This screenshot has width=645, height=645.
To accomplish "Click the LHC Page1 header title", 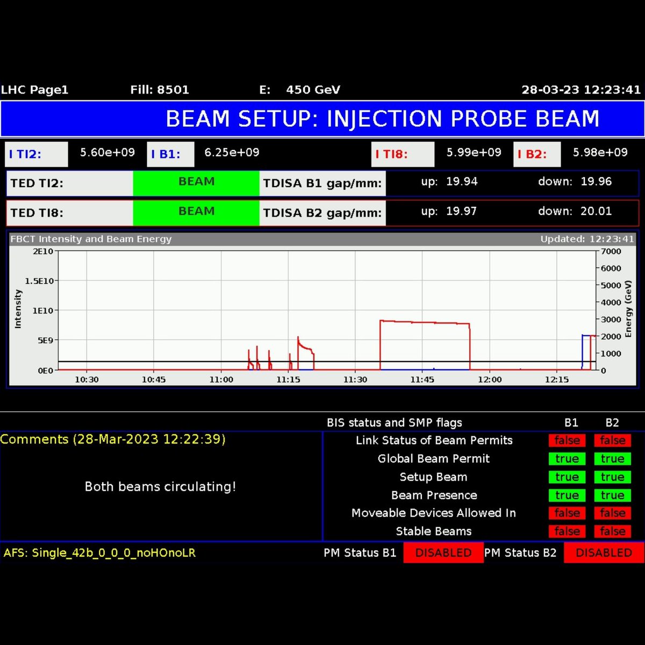I will (x=35, y=90).
